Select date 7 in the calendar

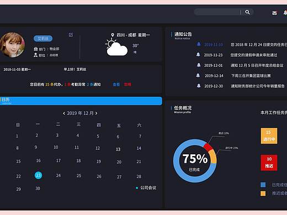[140, 136]
